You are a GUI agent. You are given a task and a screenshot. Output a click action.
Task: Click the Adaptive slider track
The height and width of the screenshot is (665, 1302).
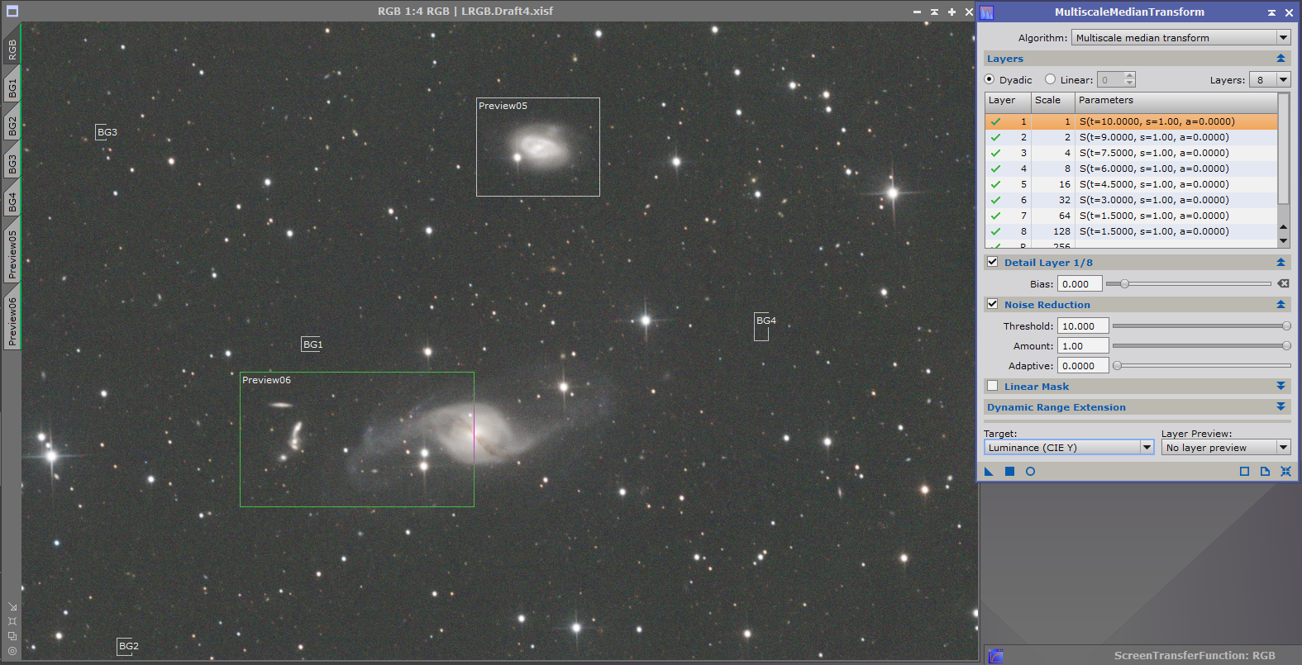[1203, 365]
